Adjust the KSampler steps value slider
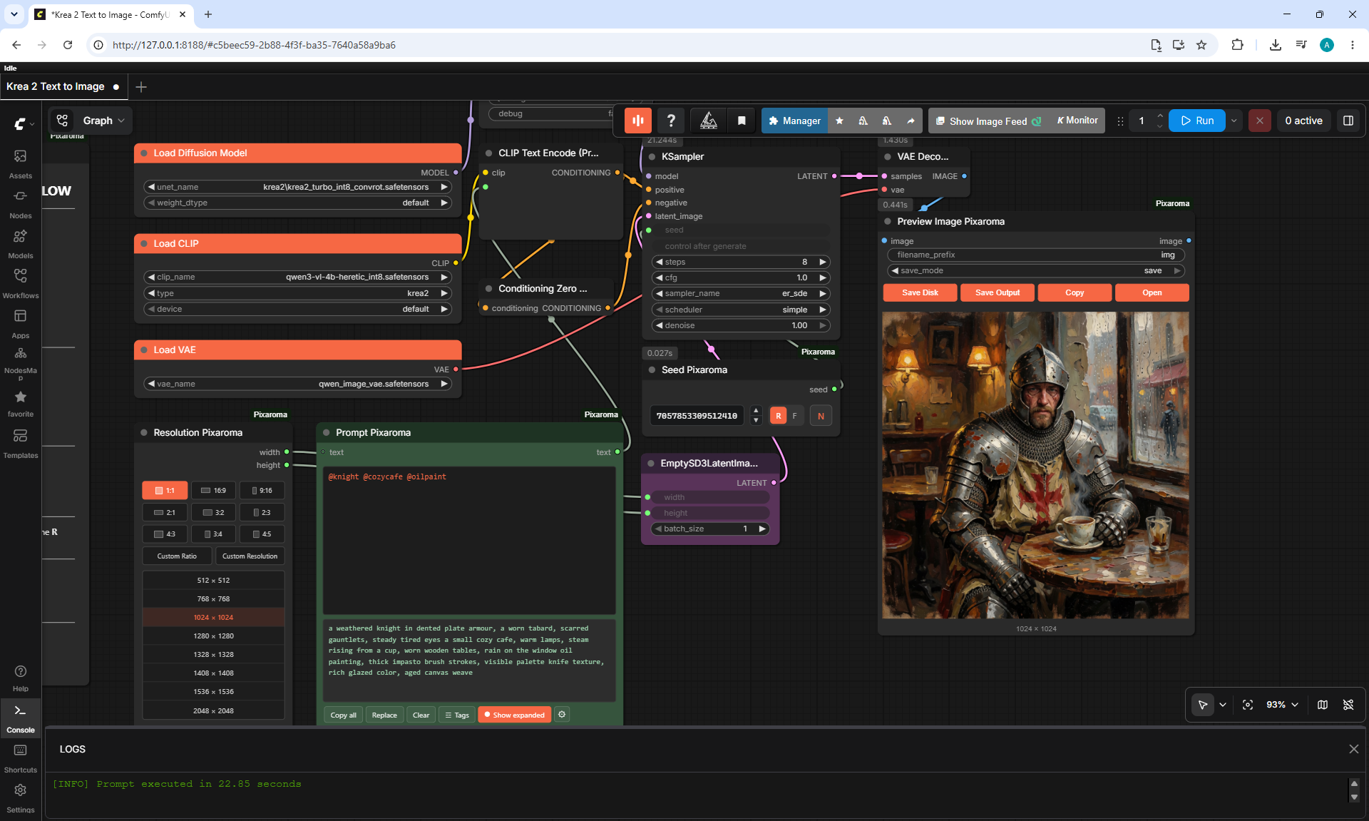 click(742, 262)
